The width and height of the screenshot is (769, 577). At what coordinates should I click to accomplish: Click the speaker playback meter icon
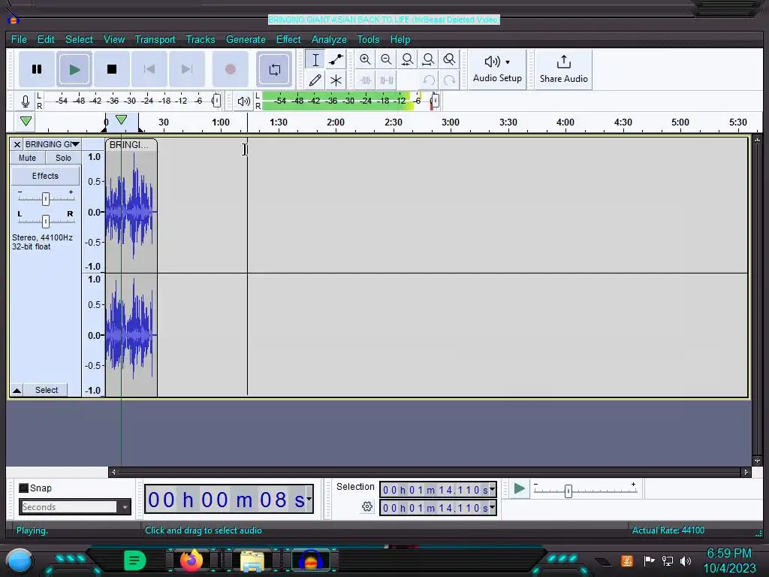244,101
